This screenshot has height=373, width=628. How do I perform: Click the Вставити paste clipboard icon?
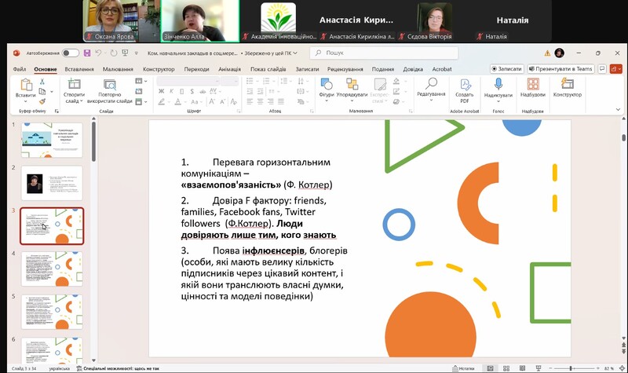coord(26,85)
